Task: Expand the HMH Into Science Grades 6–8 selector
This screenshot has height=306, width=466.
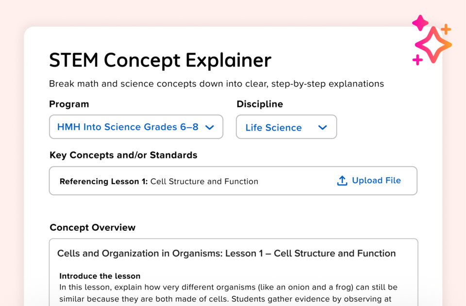Action: point(136,127)
